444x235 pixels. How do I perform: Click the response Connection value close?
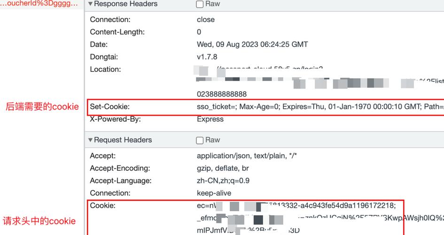[x=205, y=20]
